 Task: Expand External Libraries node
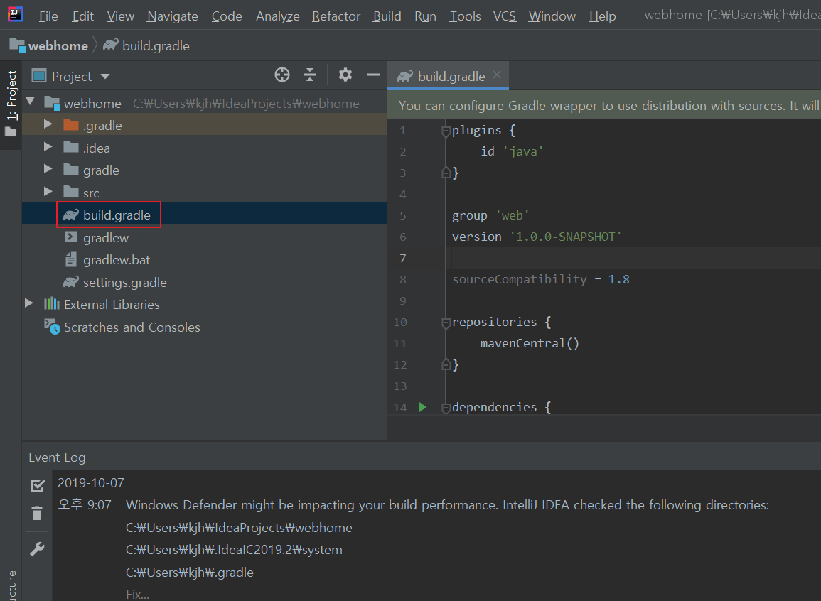pyautogui.click(x=29, y=303)
